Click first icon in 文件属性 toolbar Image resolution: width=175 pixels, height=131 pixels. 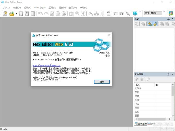coord(137,79)
